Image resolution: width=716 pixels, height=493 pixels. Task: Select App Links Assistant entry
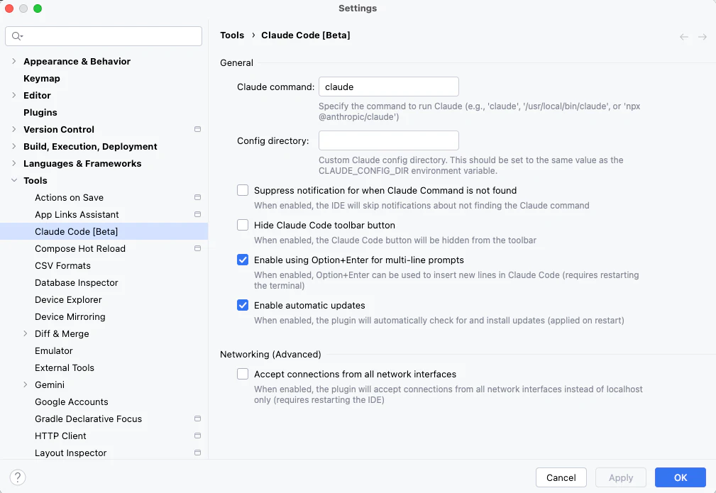[77, 214]
